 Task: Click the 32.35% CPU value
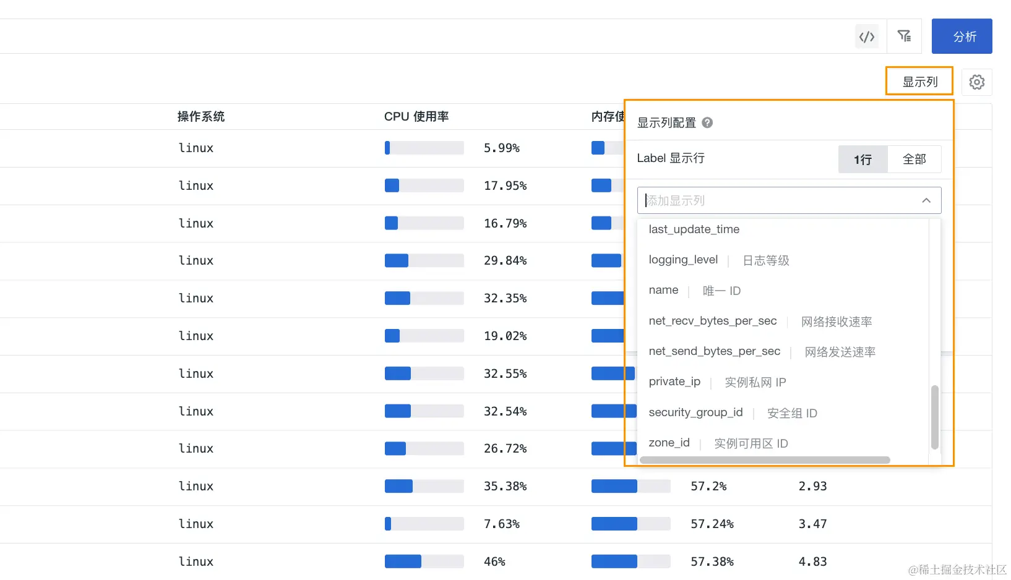click(505, 298)
